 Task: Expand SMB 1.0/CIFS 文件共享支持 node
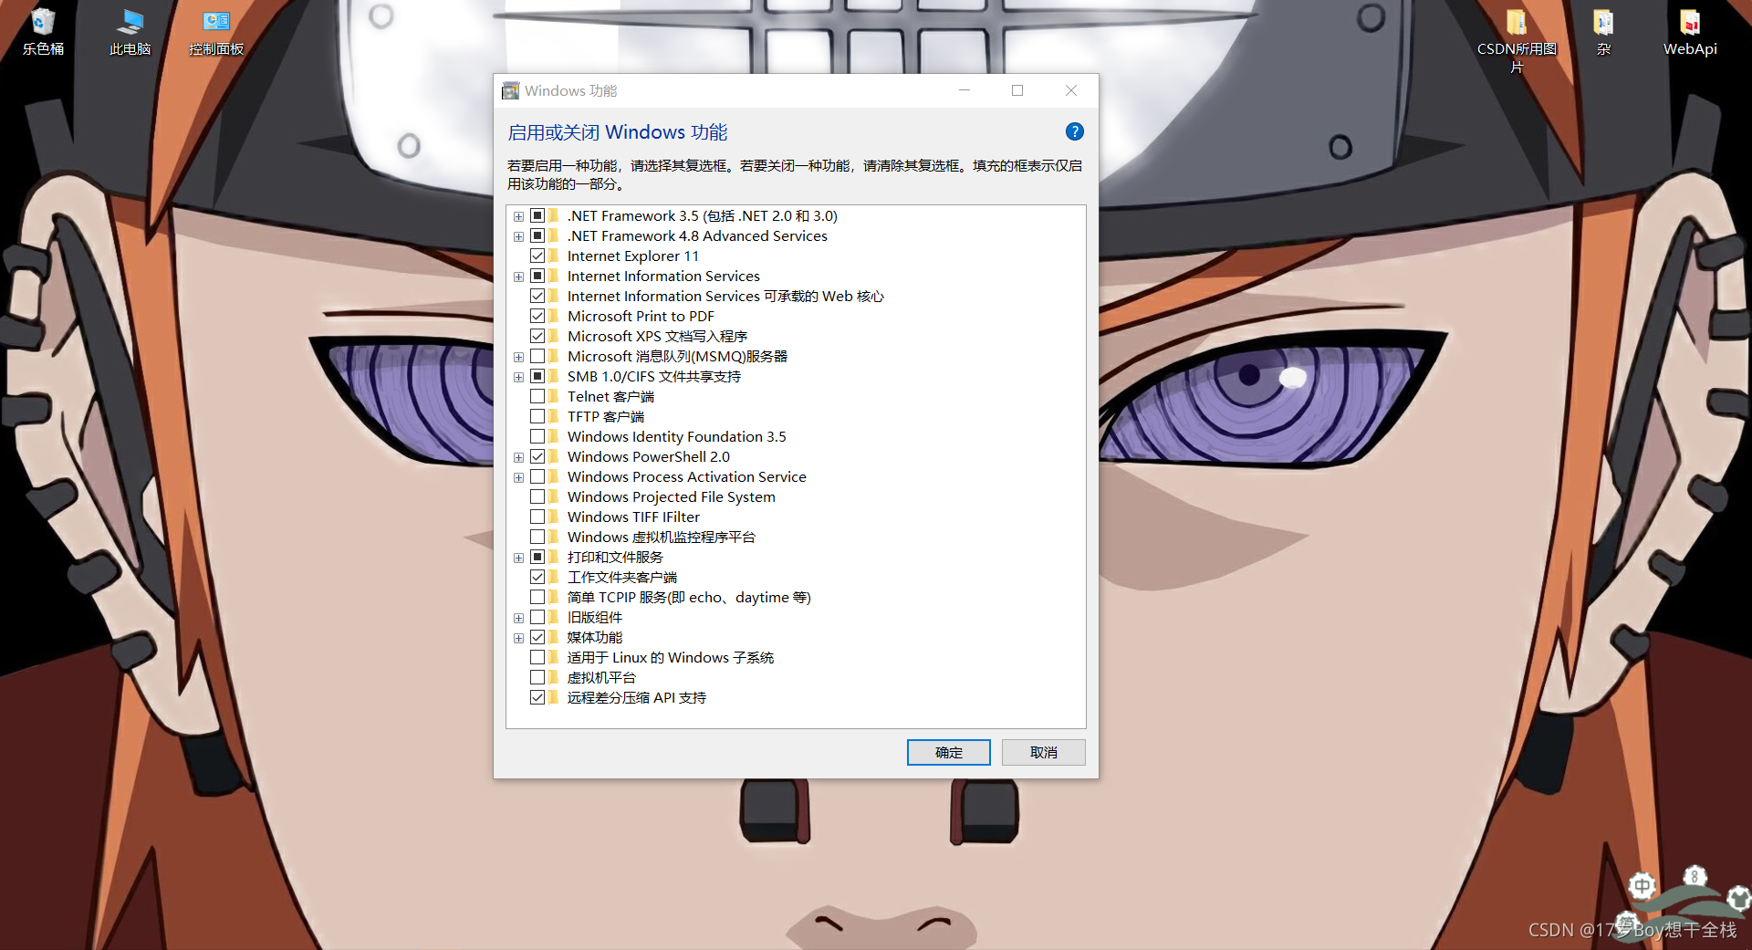(x=518, y=377)
